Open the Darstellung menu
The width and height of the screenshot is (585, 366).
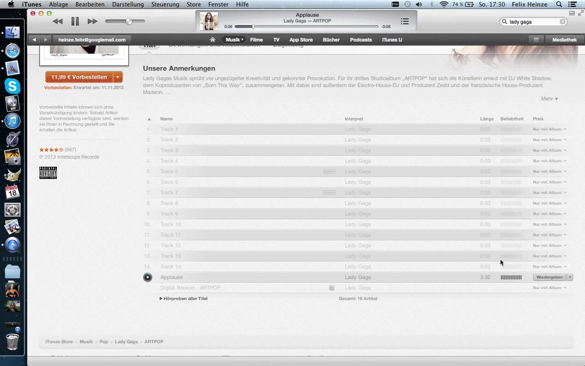128,5
